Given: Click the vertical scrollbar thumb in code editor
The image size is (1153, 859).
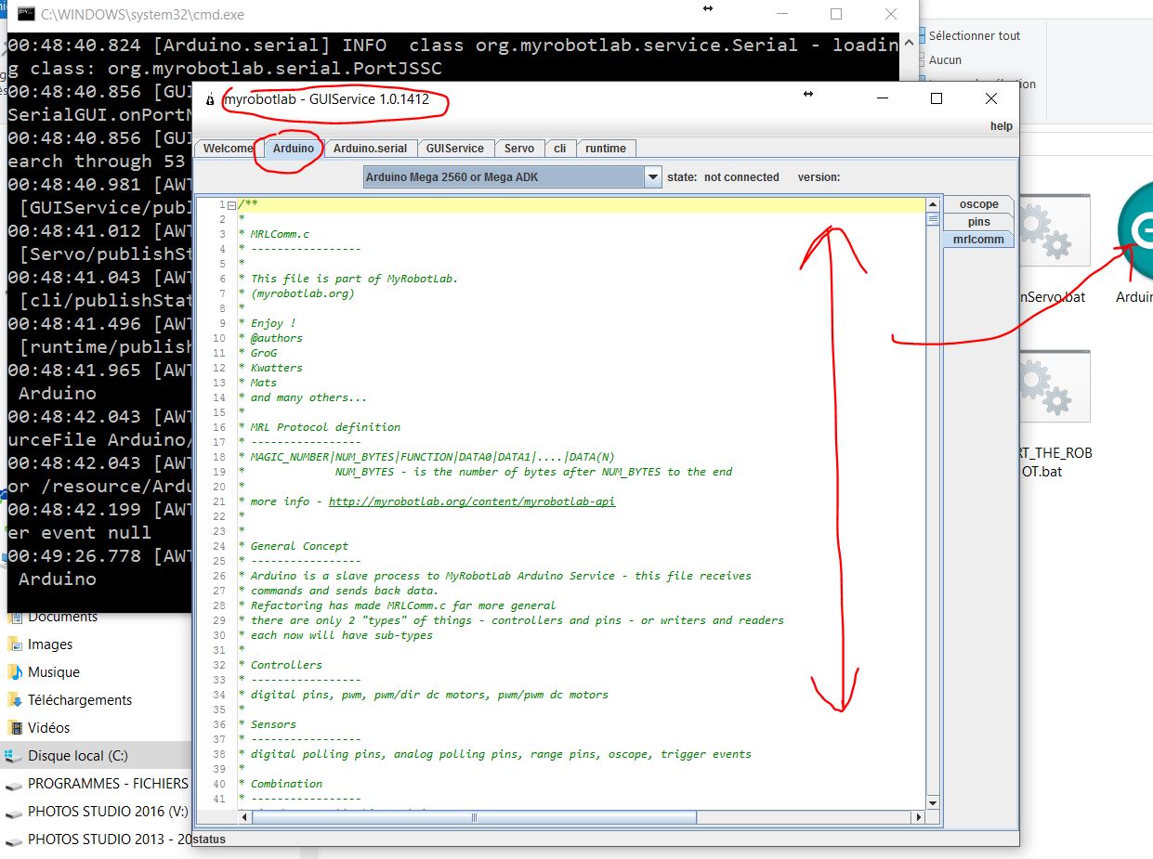Looking at the screenshot, I should 933,220.
